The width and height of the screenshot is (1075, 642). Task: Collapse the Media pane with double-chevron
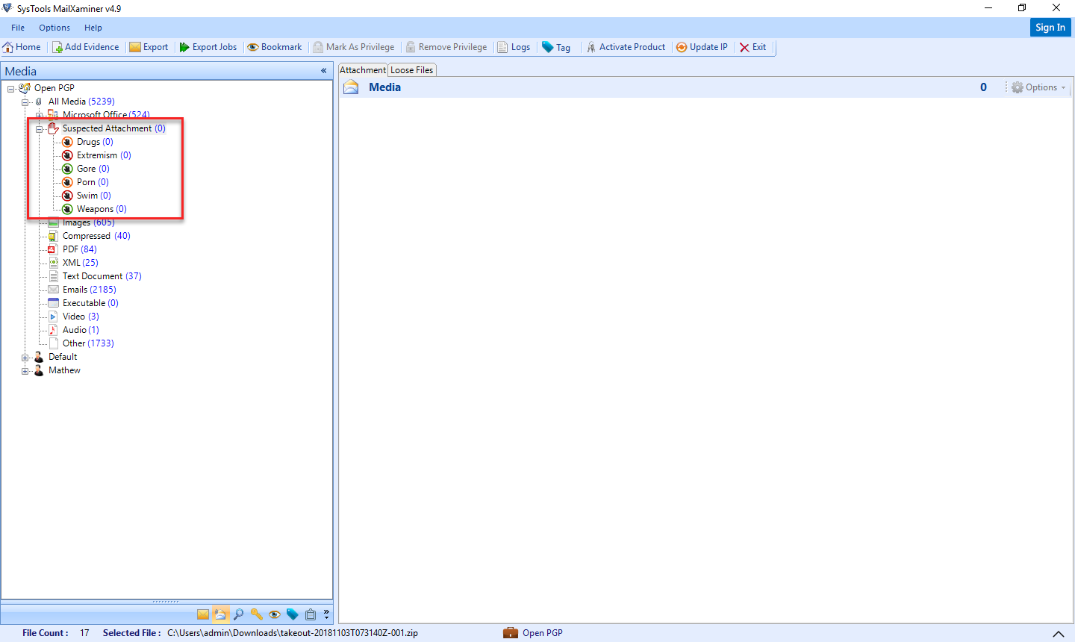(x=323, y=71)
